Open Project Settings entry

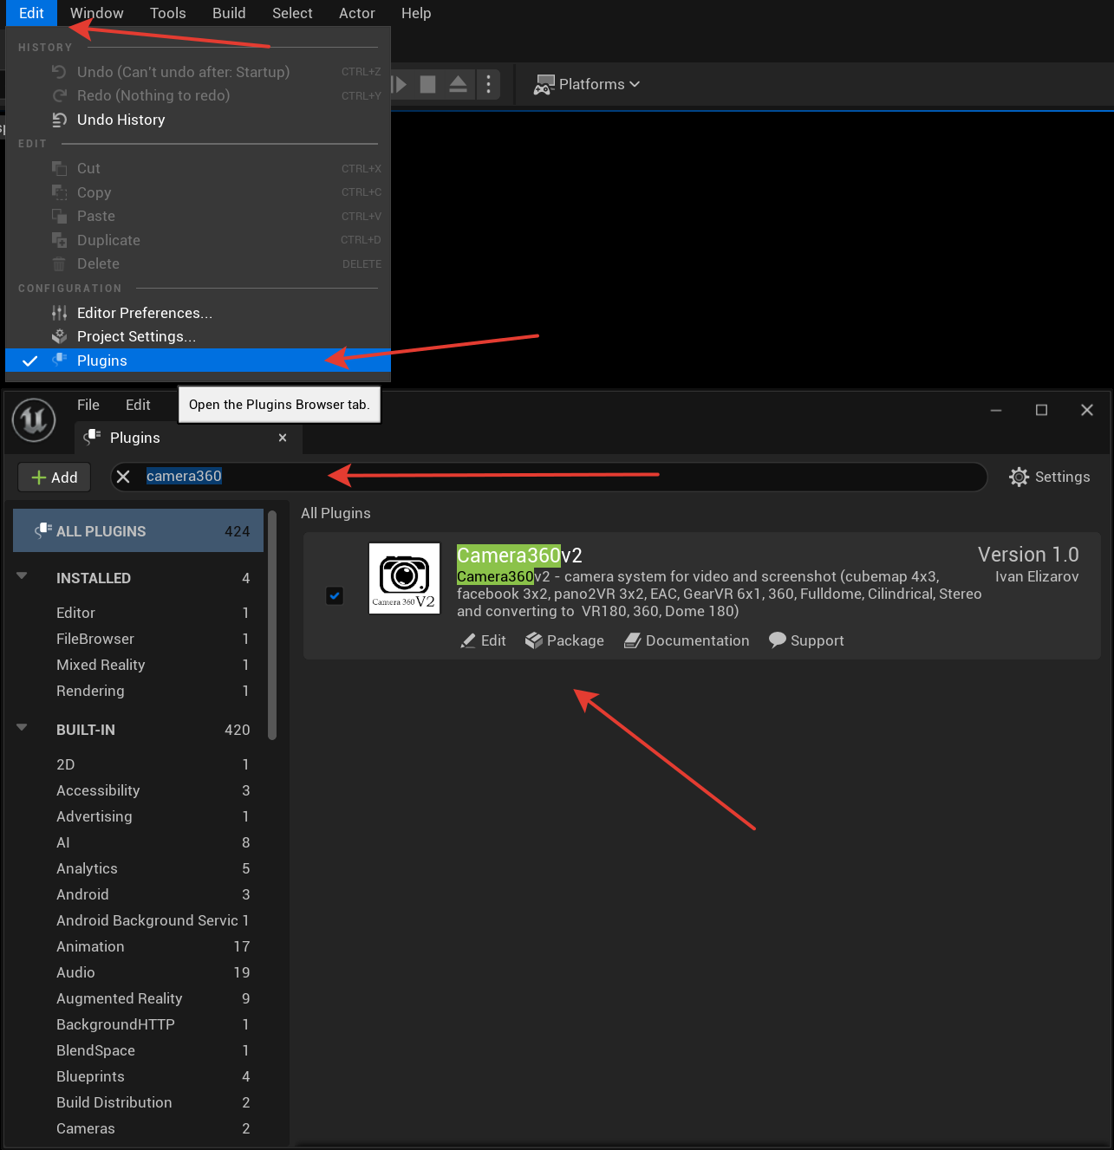[198, 336]
